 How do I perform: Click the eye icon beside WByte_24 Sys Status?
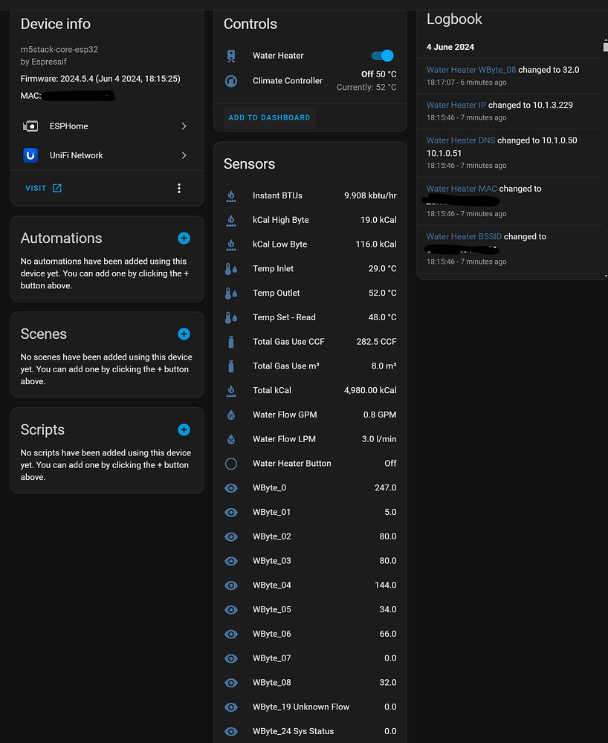[231, 731]
